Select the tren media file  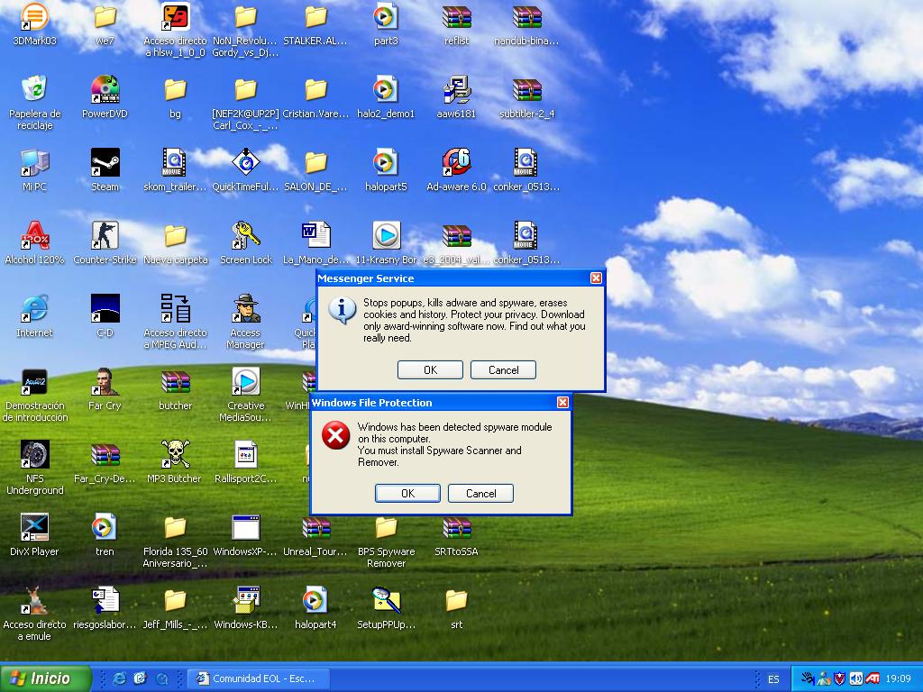click(x=105, y=527)
